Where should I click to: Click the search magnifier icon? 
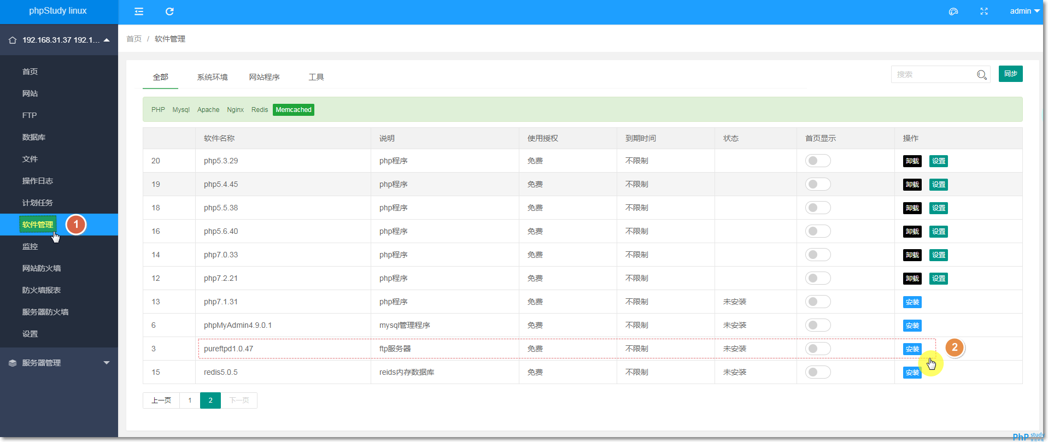tap(982, 75)
